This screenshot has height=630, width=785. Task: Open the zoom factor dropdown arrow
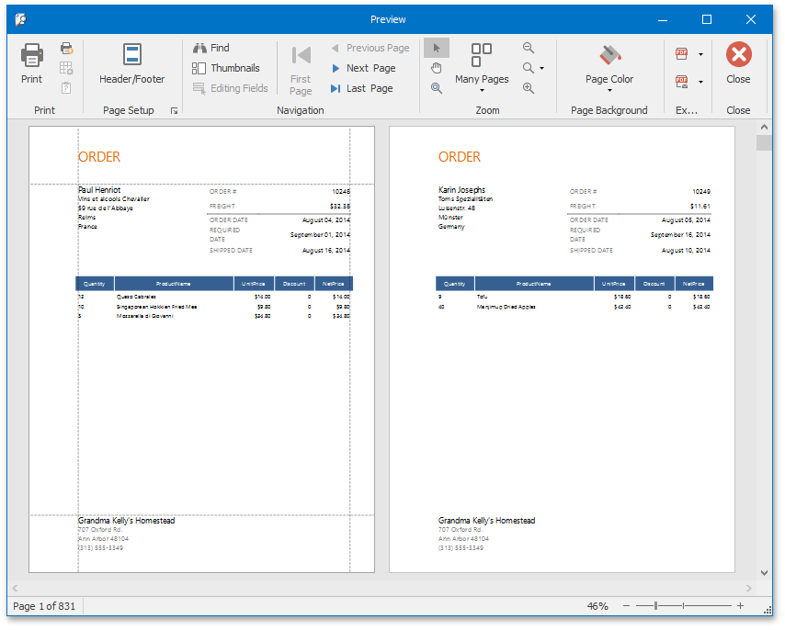(542, 67)
